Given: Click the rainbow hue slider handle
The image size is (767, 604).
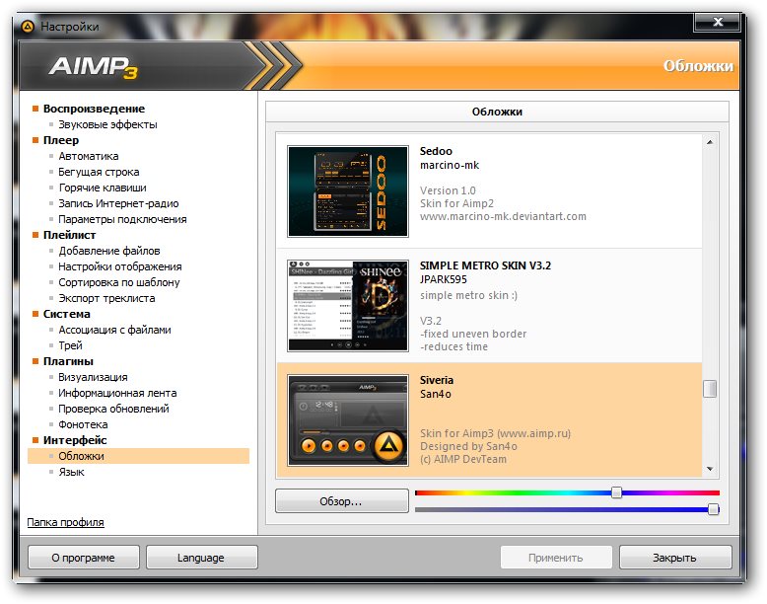Looking at the screenshot, I should click(x=616, y=491).
